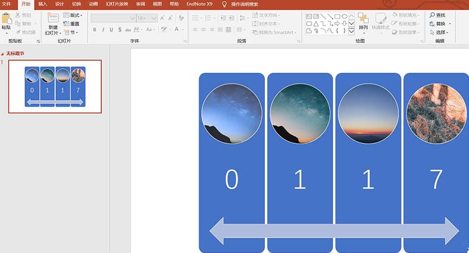
Task: Click the Paste (粘贴) clipboard icon
Action: [x=6, y=19]
